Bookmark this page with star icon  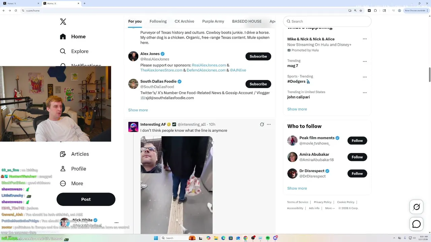tap(361, 10)
